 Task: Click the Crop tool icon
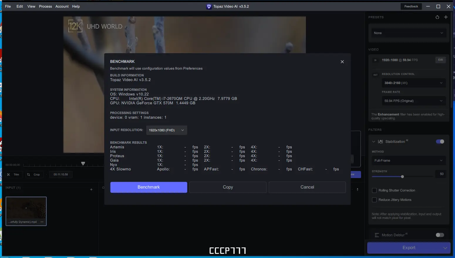tap(28, 175)
